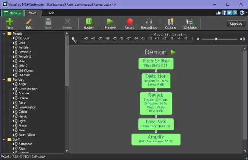This screenshot has height=160, width=248.
Task: Select the Goblin voice
Action: (22, 112)
